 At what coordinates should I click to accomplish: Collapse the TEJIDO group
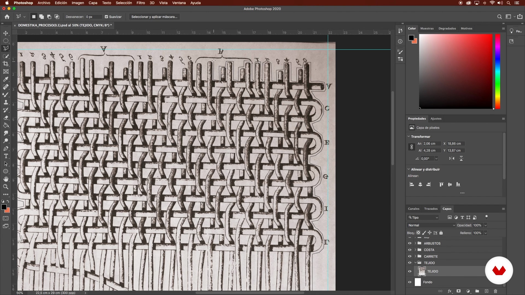tap(415, 263)
